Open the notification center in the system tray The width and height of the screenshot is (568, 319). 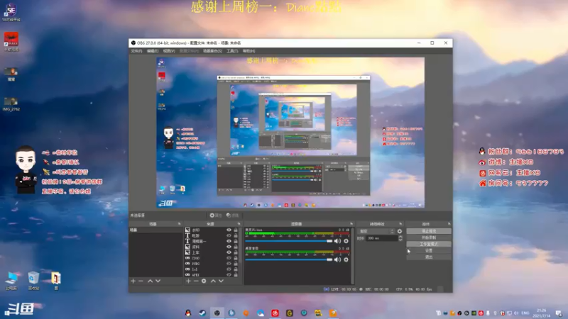(x=559, y=313)
